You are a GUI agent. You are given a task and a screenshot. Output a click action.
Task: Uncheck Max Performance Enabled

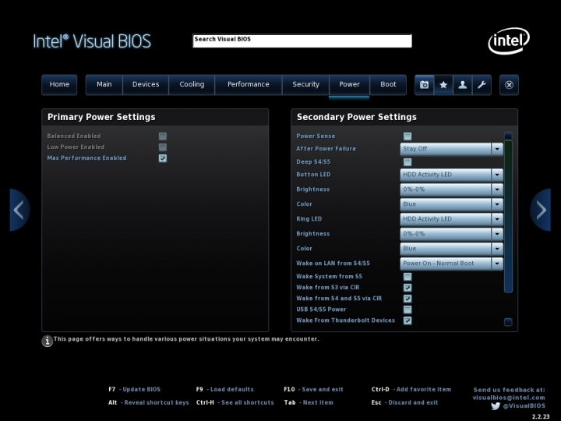coord(163,158)
